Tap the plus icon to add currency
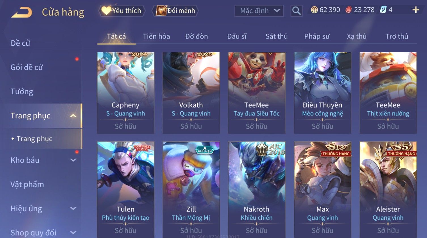 pyautogui.click(x=416, y=10)
